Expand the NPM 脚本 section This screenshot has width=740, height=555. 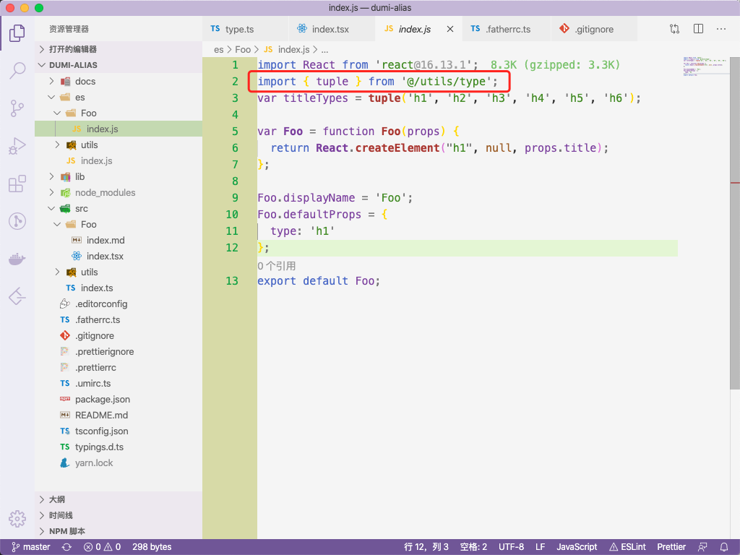pos(119,531)
